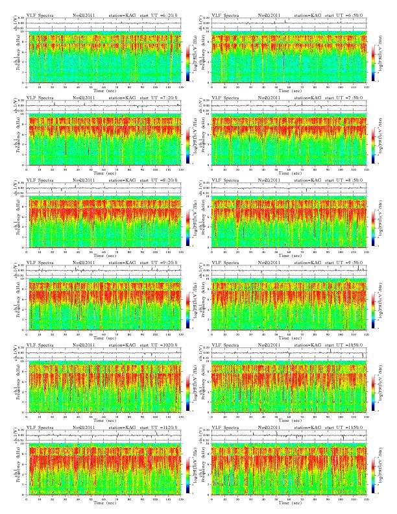Screen dimensions: 397x514
Task: Click the PSD color bar of the 8:50:0 plot
Action: [374, 228]
